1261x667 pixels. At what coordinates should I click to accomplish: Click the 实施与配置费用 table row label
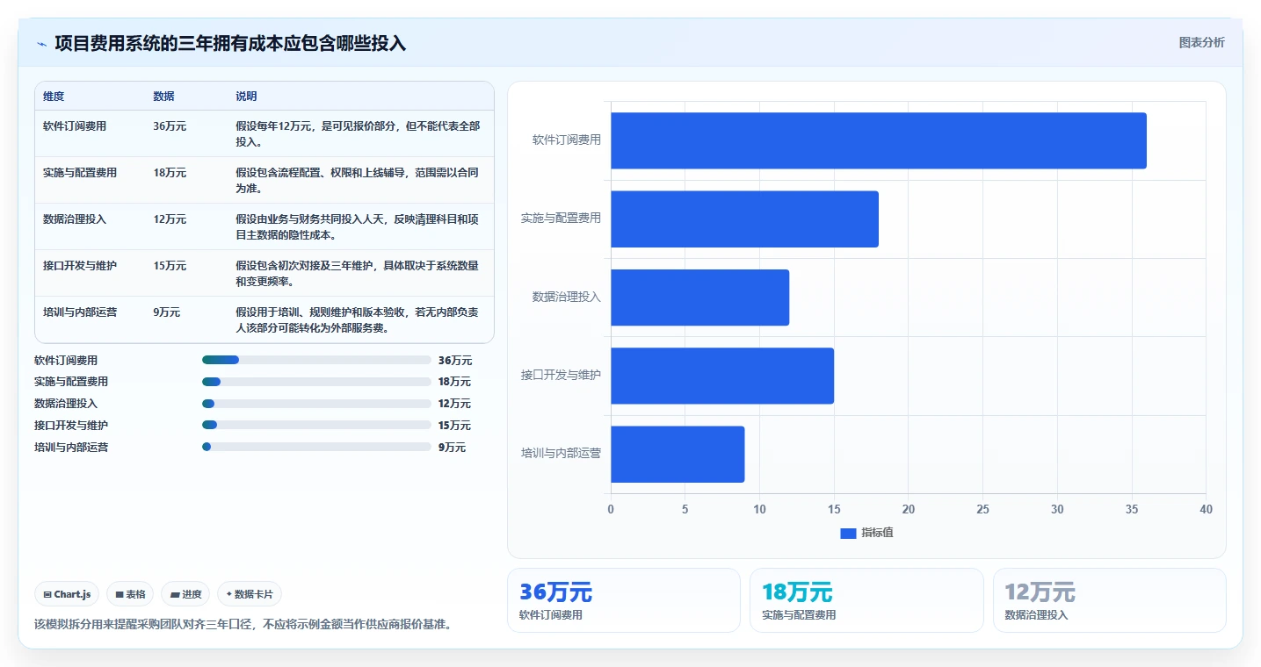[x=80, y=173]
